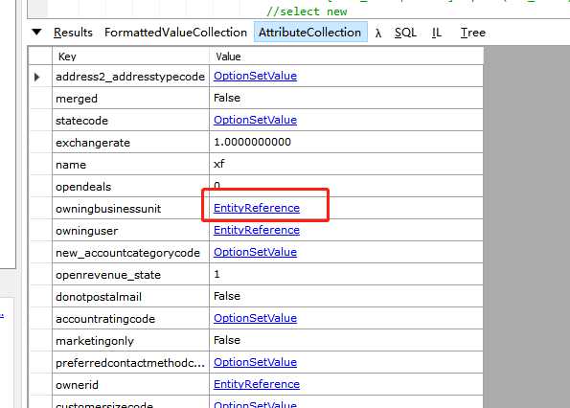Viewport: 570px width, 408px height.
Task: Select the name key cell
Action: [131, 164]
